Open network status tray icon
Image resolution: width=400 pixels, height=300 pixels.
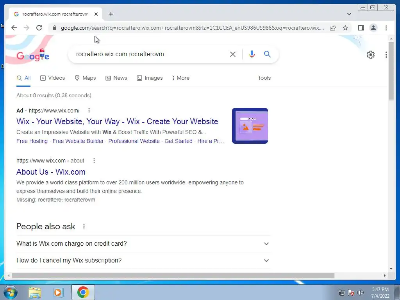341,293
